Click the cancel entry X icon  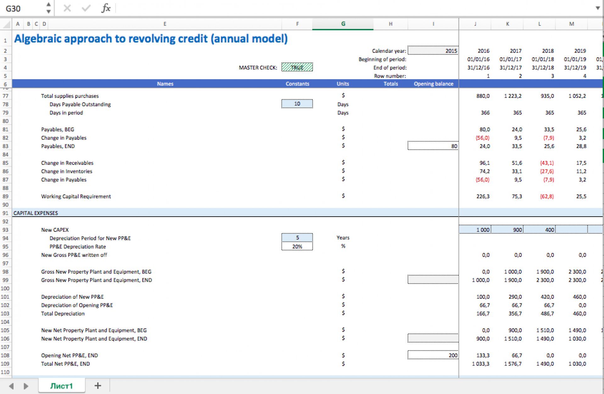tap(67, 8)
